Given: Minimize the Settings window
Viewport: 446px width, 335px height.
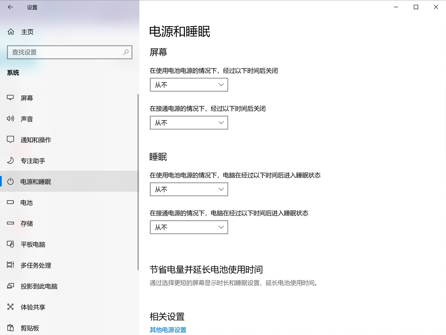Looking at the screenshot, I should [396, 7].
